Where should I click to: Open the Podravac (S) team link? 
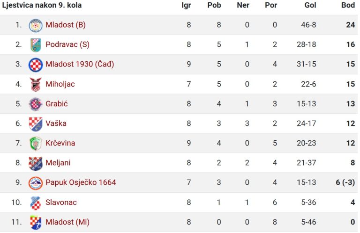click(67, 44)
